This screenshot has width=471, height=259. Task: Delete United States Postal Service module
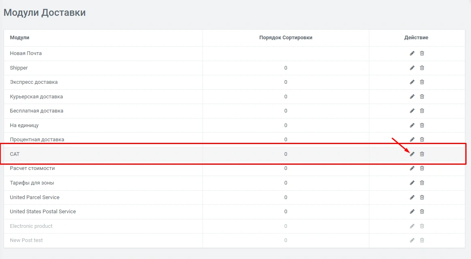422,212
